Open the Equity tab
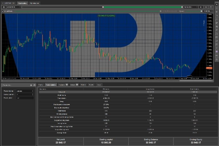The image size is (219, 146). pos(41,84)
